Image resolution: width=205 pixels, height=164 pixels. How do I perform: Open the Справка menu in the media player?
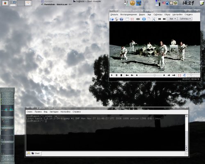click(189, 14)
